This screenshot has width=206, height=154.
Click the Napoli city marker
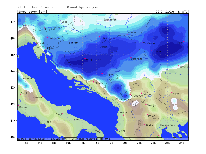(43, 124)
